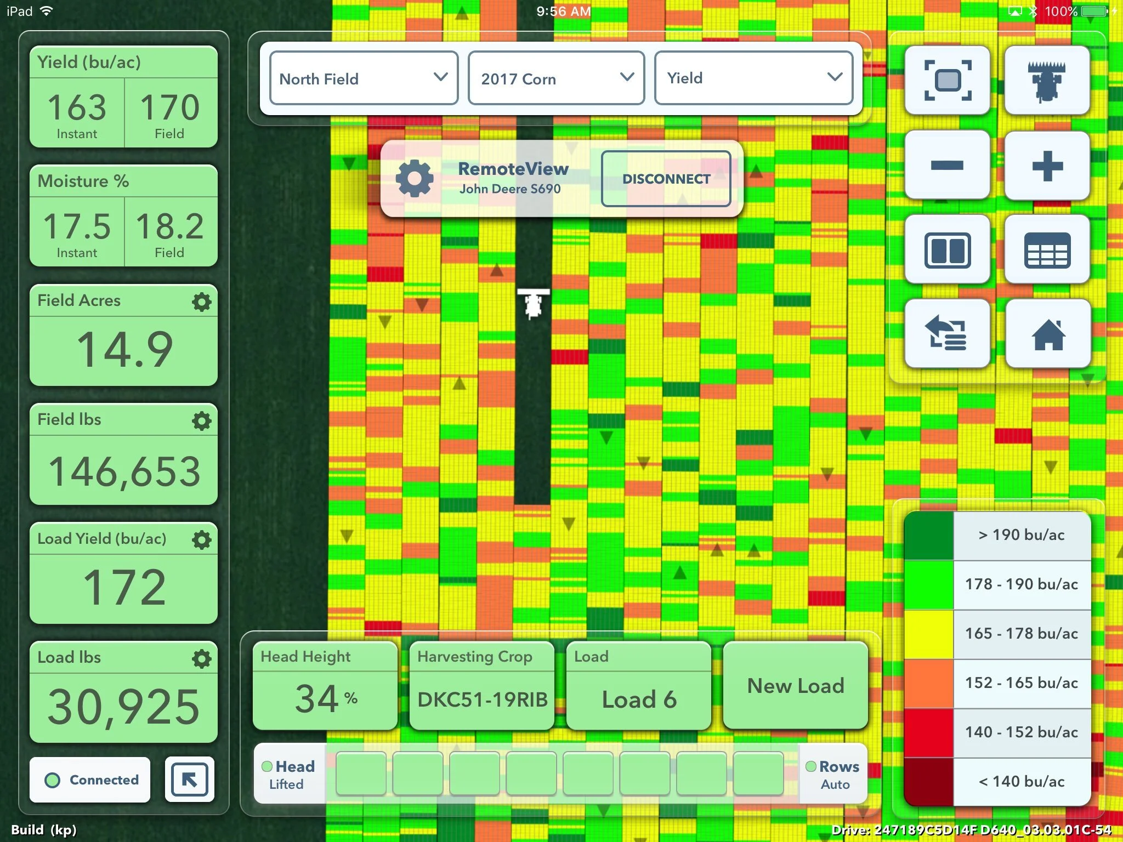Select the Load 6 field

pyautogui.click(x=638, y=698)
